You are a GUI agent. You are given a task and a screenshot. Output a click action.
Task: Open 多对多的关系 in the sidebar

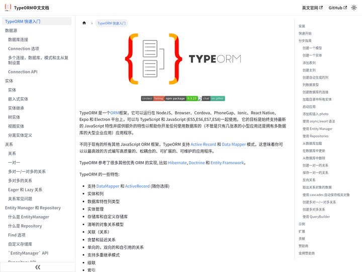(20, 180)
